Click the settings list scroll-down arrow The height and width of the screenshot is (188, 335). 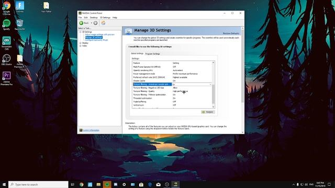213,107
